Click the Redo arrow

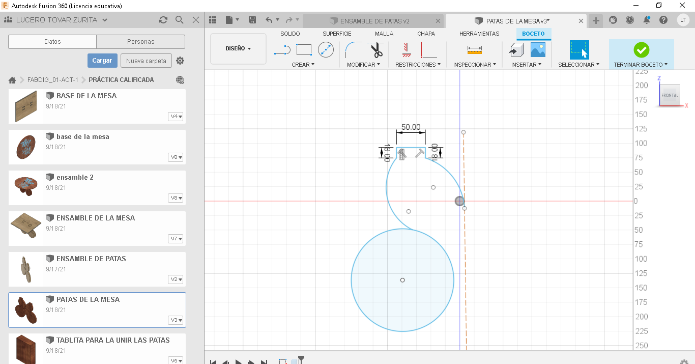[x=289, y=20]
